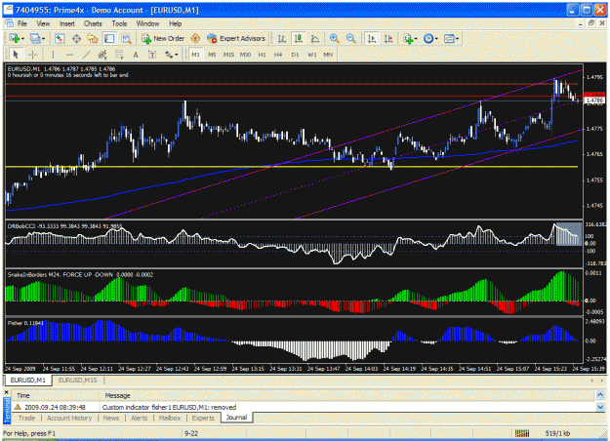Screen dimensions: 610x441
Task: Open the Charts menu
Action: (93, 23)
